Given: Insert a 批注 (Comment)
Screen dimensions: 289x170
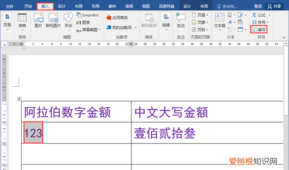Looking at the screenshot, I should 181,20.
